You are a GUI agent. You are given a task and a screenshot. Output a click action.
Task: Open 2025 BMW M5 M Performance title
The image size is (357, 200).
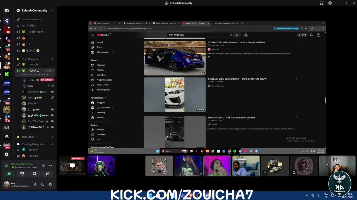[236, 42]
